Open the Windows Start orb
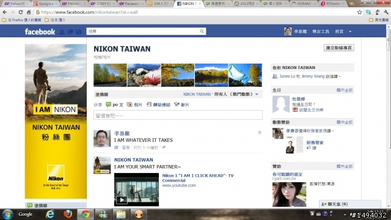 tap(8, 215)
